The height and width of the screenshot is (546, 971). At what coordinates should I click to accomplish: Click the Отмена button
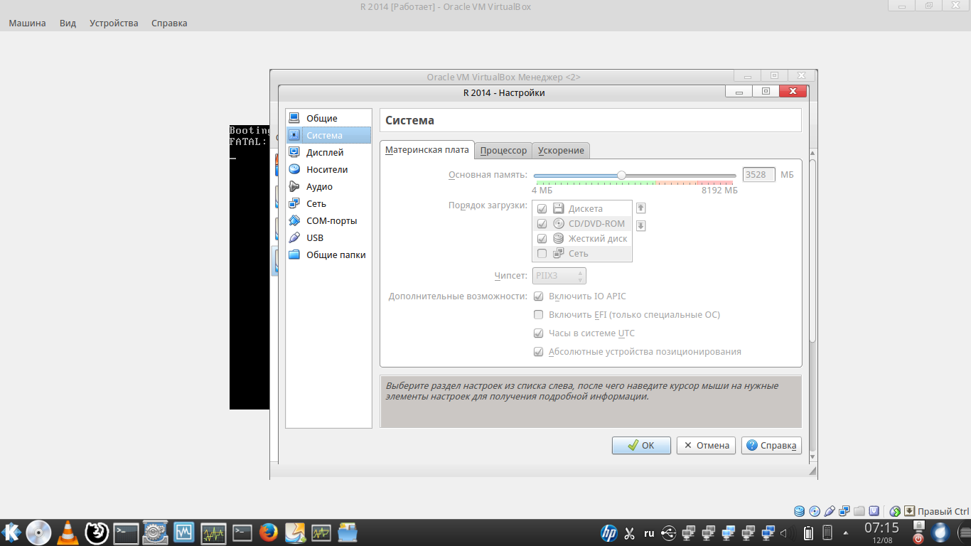[706, 446]
